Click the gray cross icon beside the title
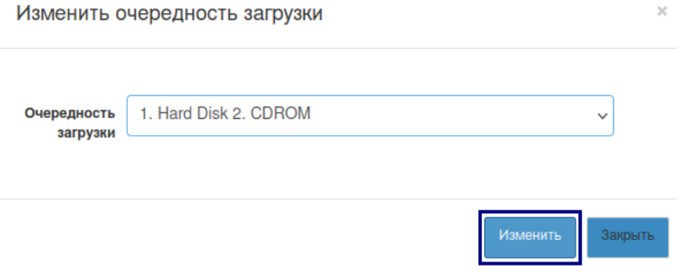The width and height of the screenshot is (677, 279). (x=662, y=11)
